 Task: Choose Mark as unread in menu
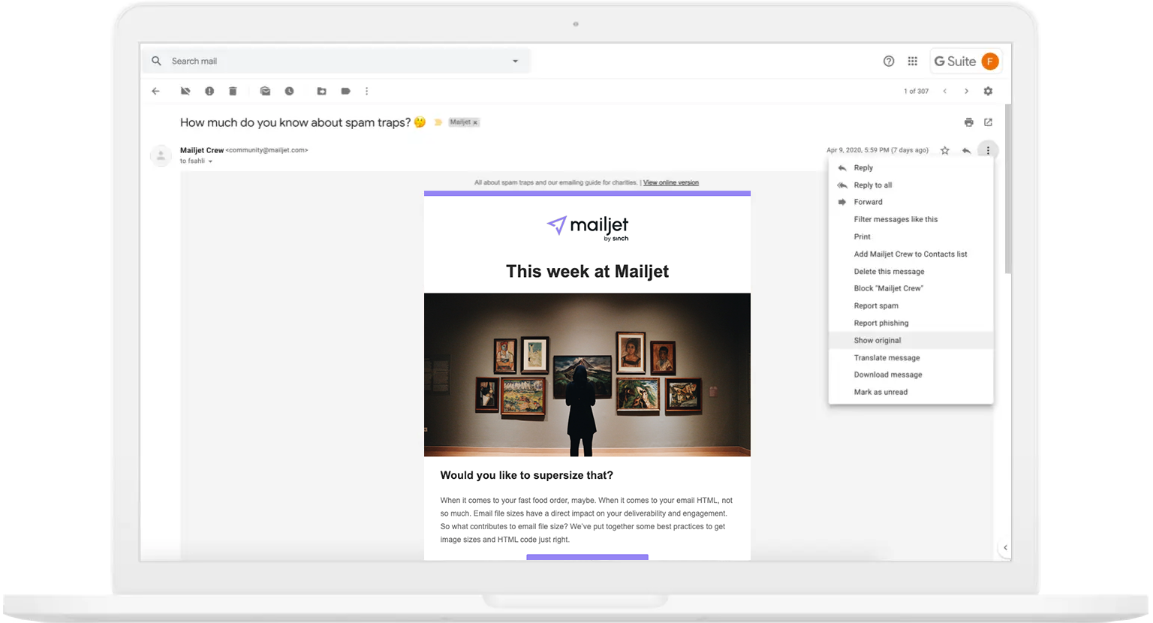(911, 392)
